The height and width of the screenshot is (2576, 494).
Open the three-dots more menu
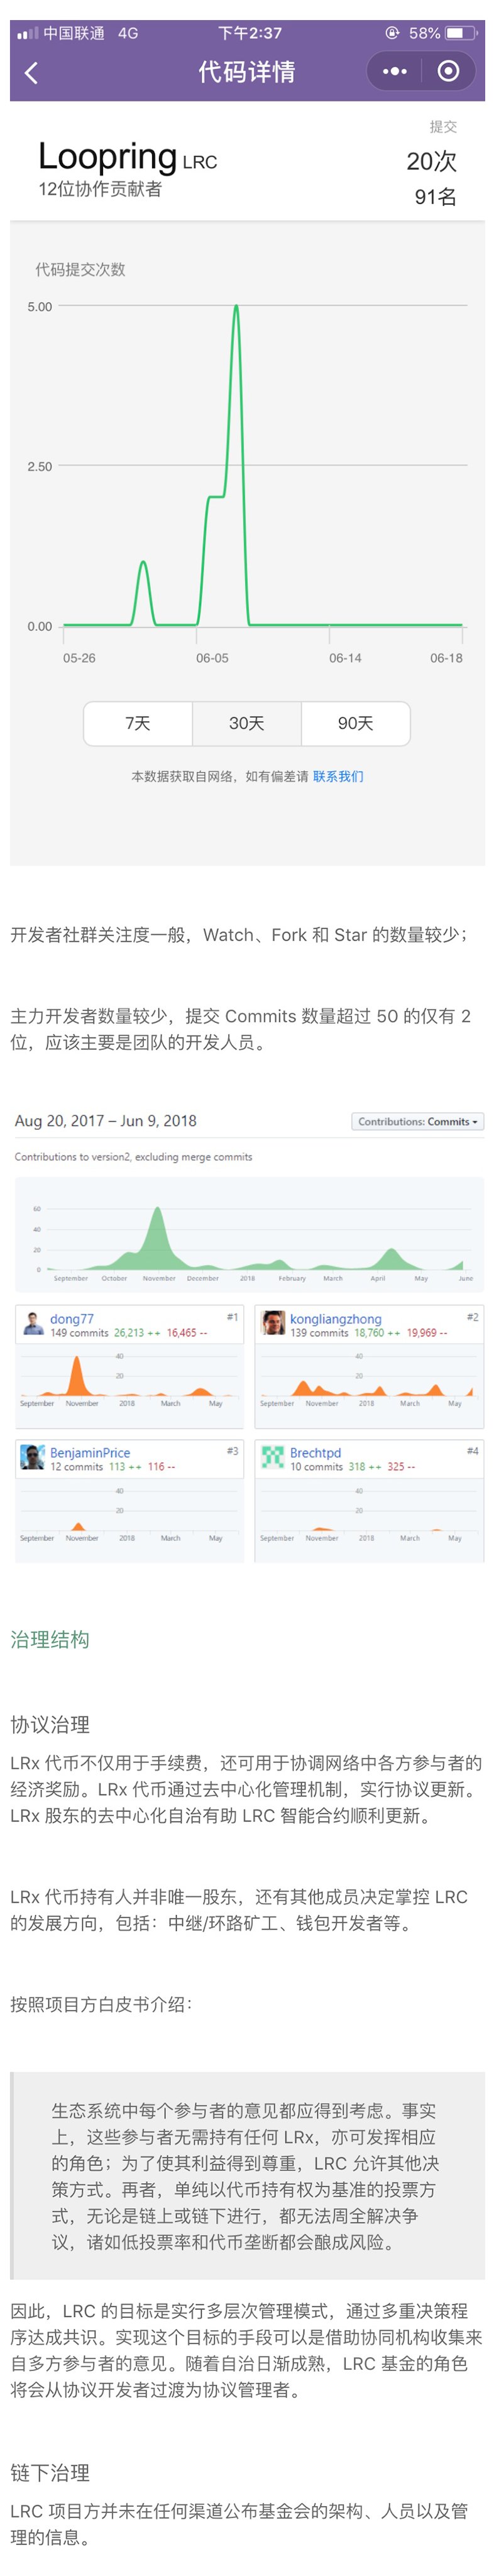tap(395, 71)
